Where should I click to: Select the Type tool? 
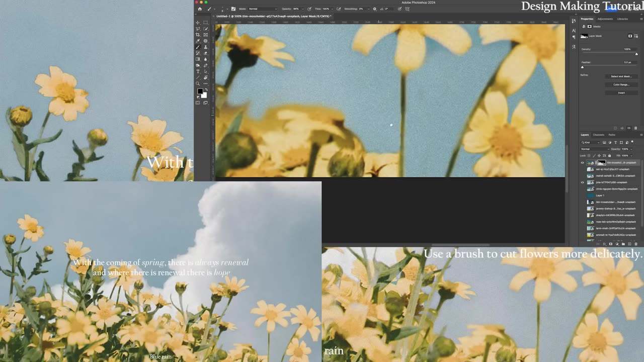tap(198, 71)
